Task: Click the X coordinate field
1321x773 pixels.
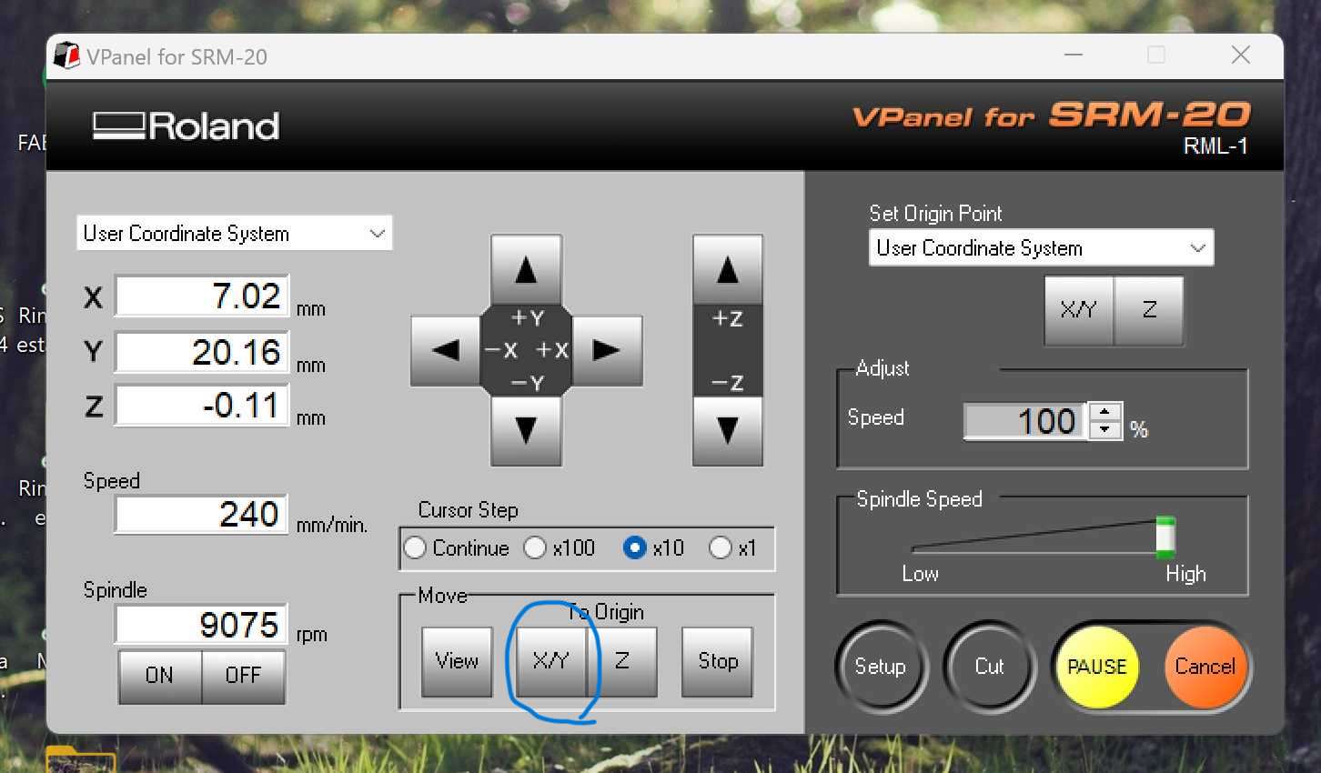Action: [x=202, y=296]
